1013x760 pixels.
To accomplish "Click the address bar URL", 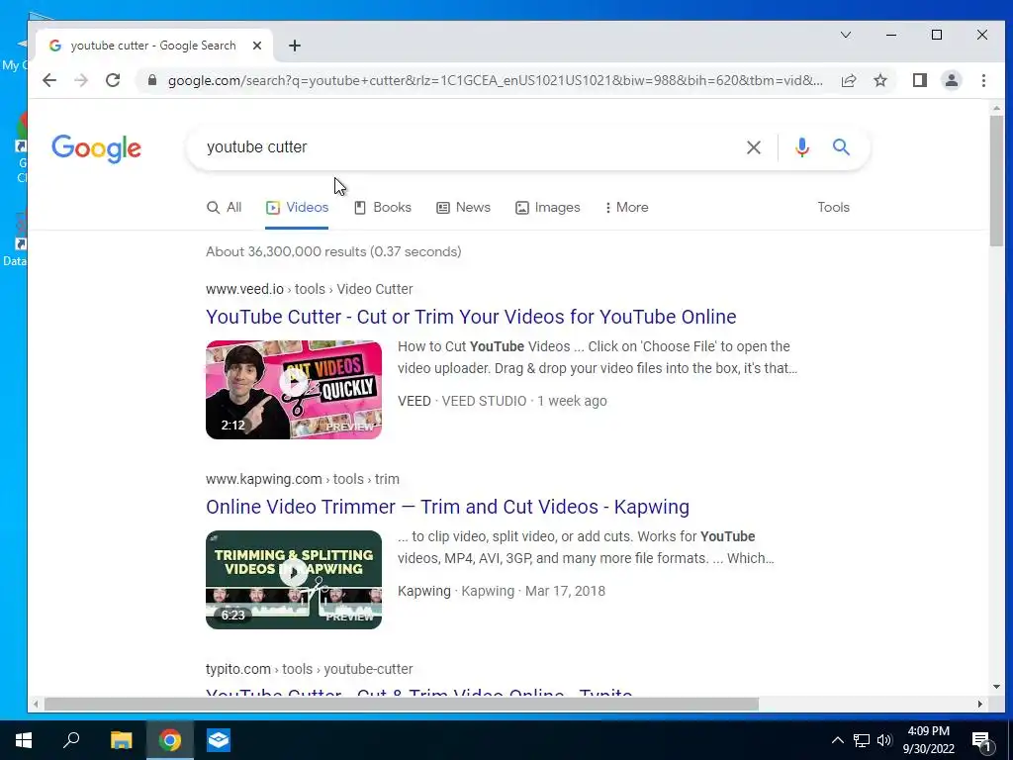I will coord(496,80).
